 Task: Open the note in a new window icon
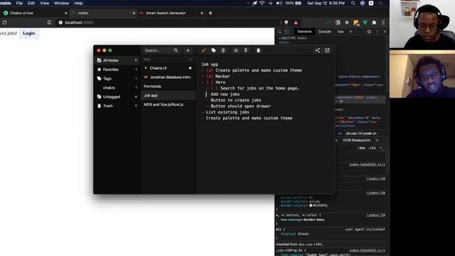[x=327, y=50]
